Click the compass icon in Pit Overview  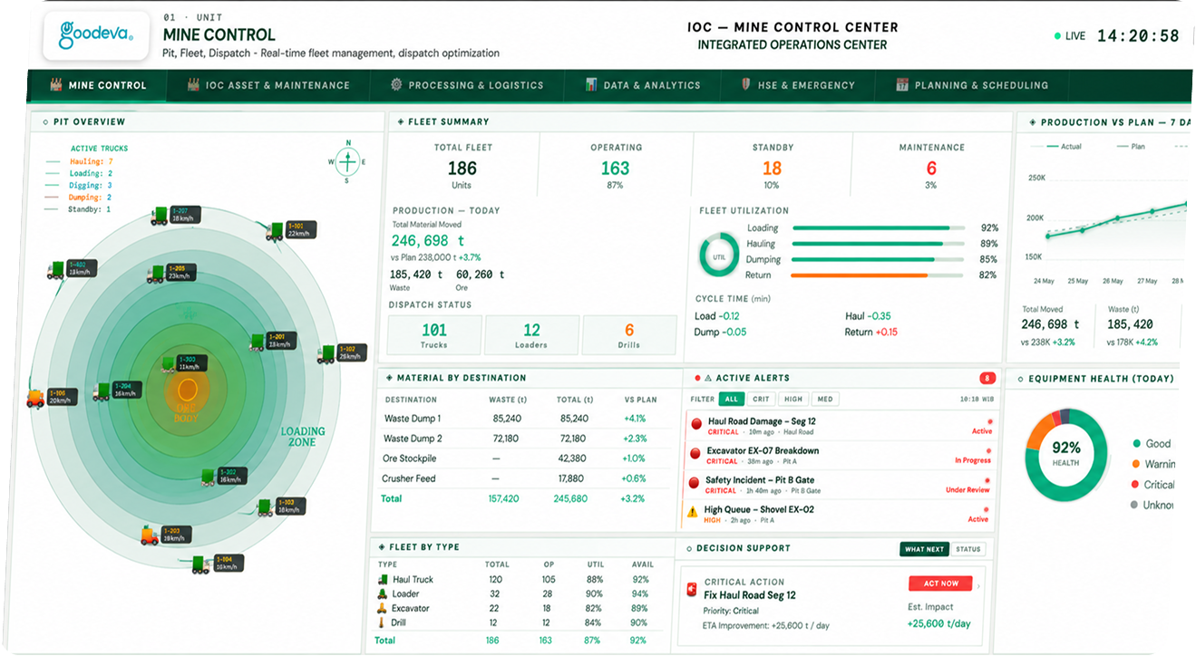[x=346, y=162]
